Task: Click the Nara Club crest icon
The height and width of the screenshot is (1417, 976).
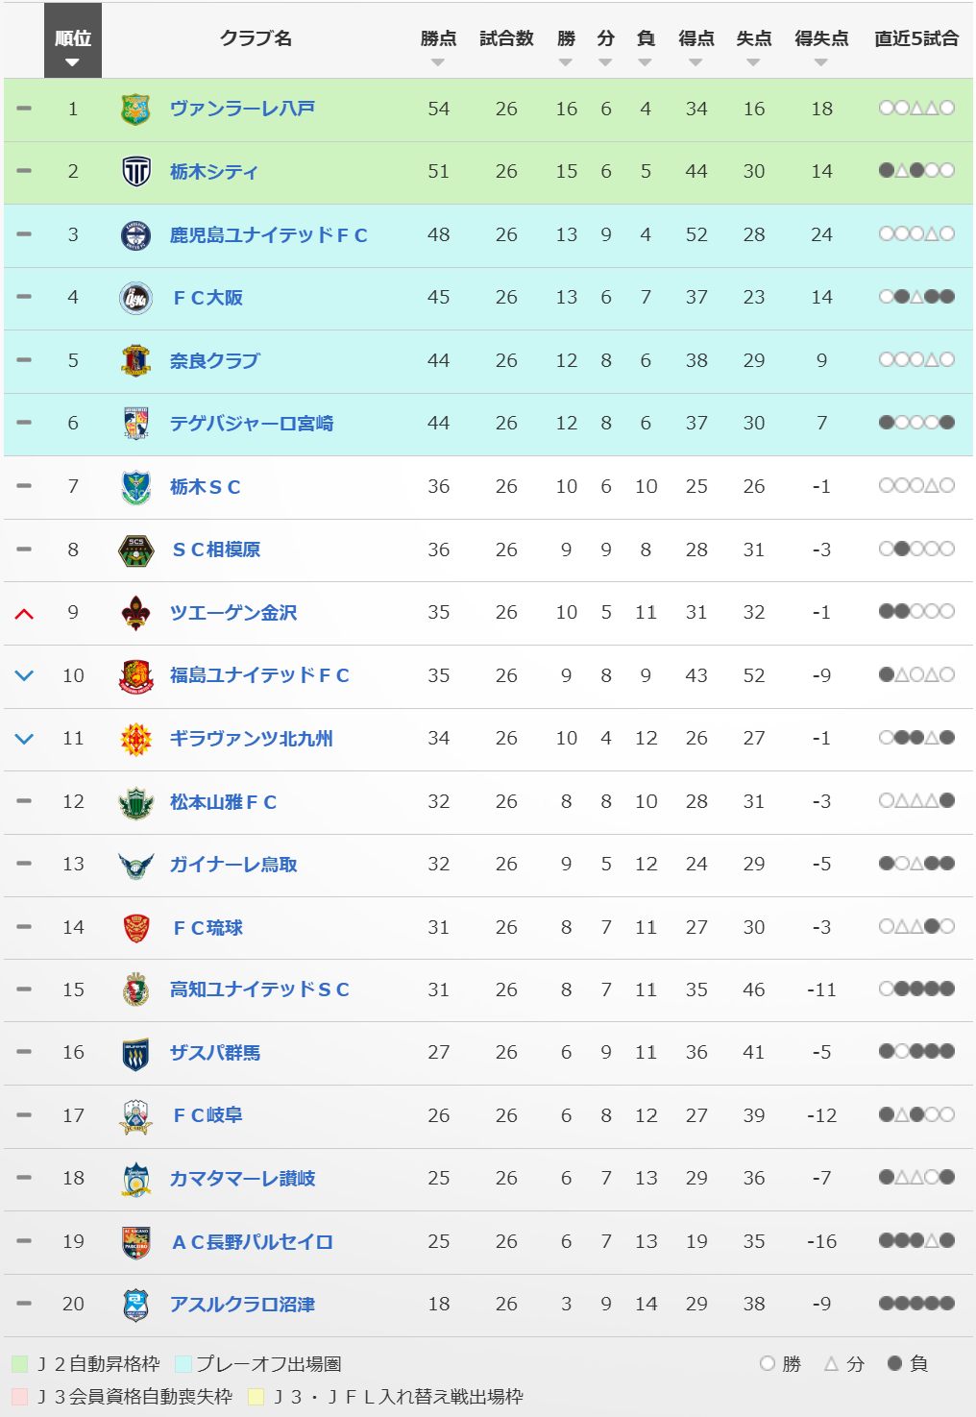Action: coord(135,361)
